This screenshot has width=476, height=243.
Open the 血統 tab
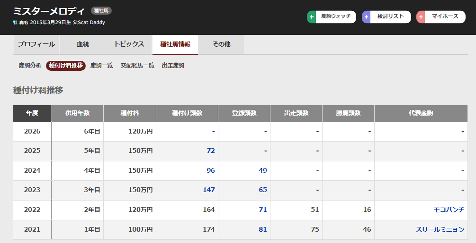(83, 44)
